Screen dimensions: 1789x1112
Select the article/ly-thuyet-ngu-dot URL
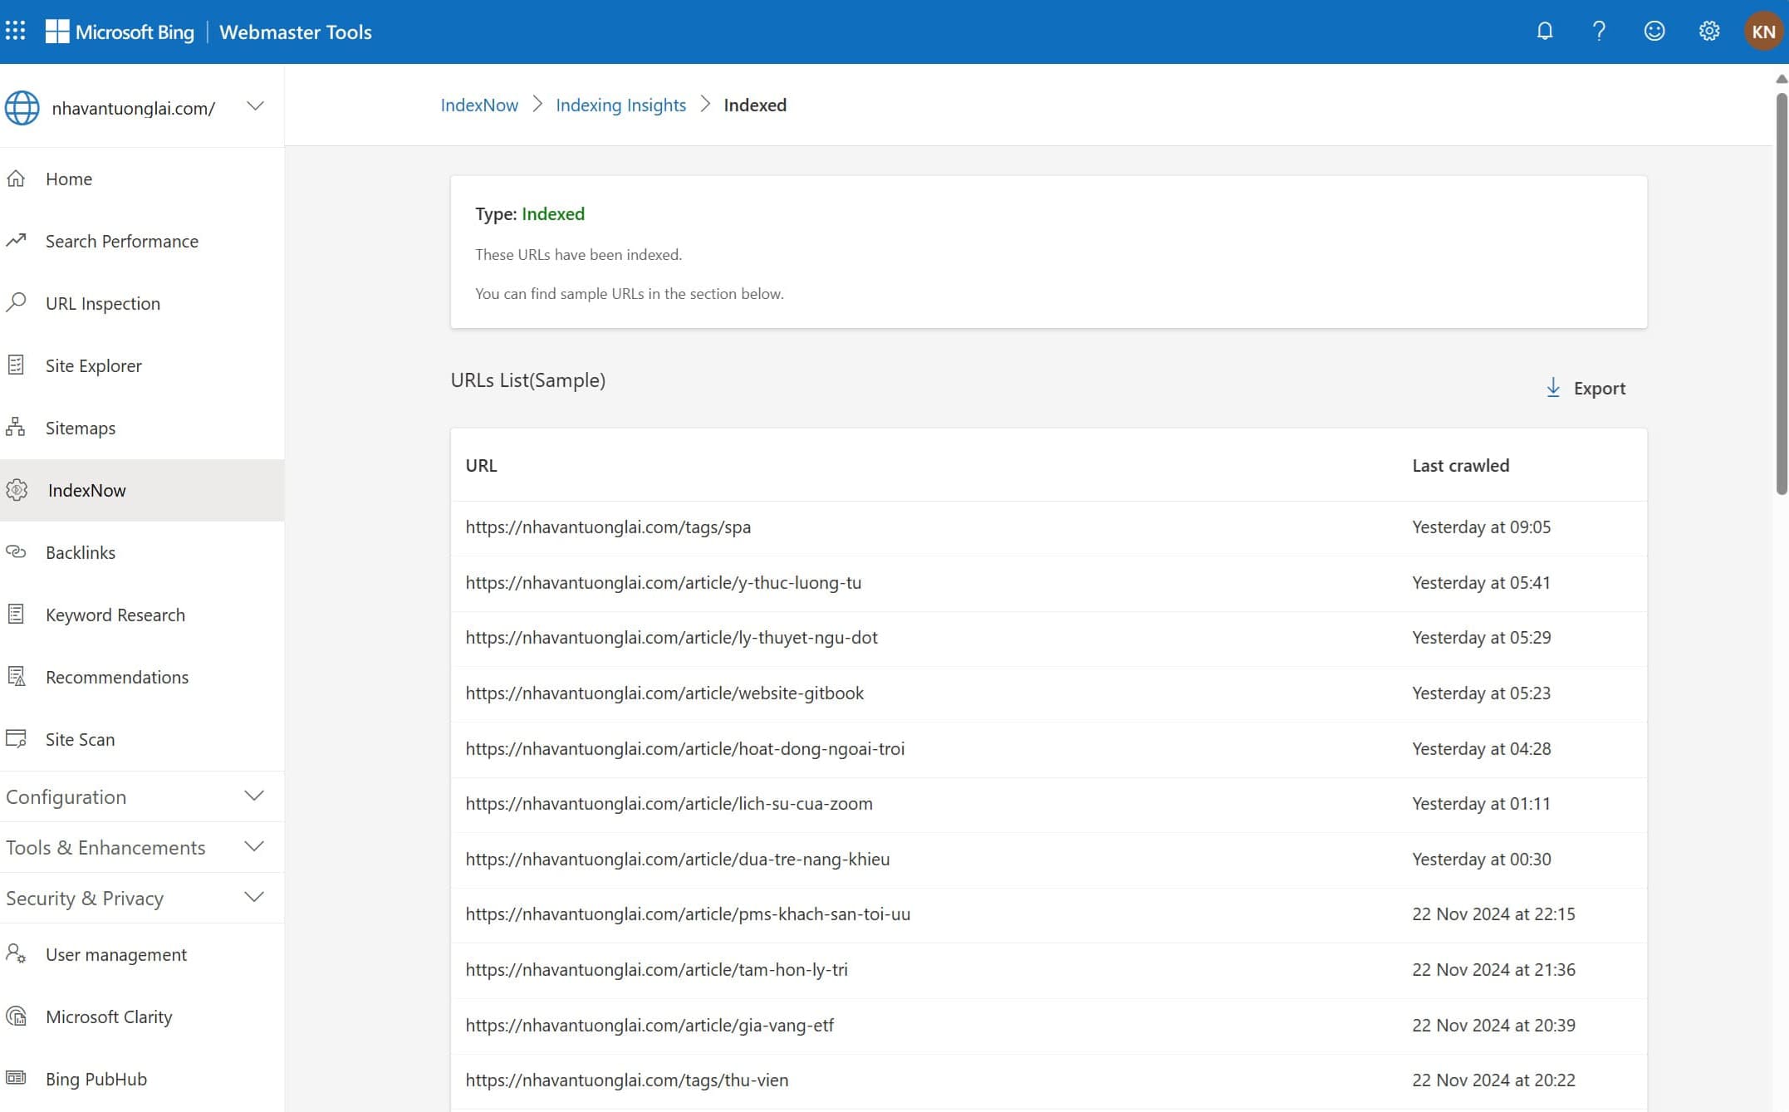coord(671,637)
